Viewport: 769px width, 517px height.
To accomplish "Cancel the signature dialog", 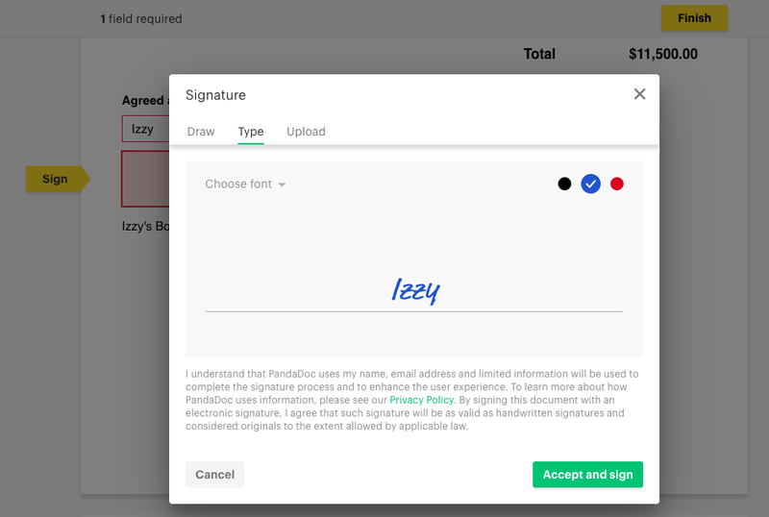I will [214, 475].
